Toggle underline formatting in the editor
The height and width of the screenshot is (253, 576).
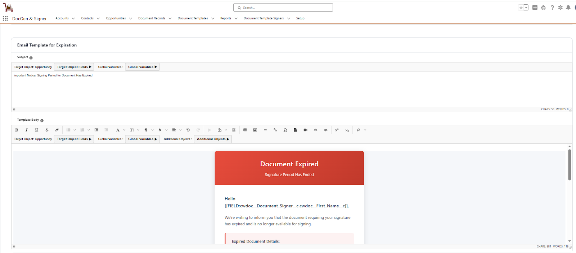pyautogui.click(x=36, y=130)
